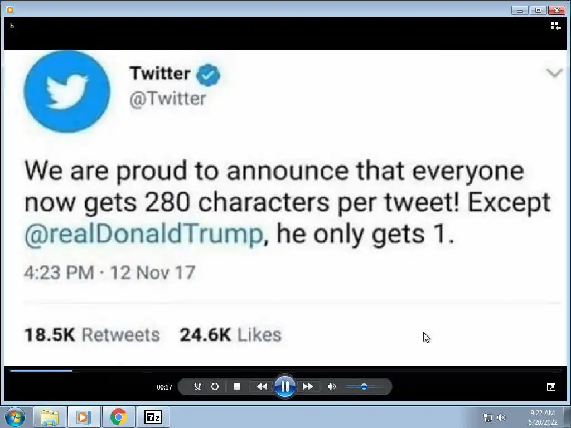The width and height of the screenshot is (571, 428).
Task: Switch to full screen view
Action: click(x=551, y=387)
